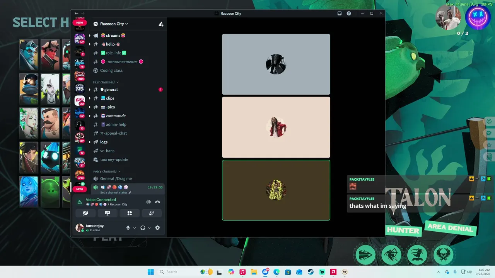Image resolution: width=495 pixels, height=278 pixels.
Task: Click the Voice Connected status text
Action: [101, 200]
